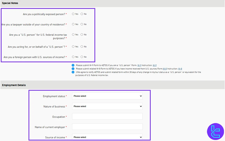225x141 pixels.
Task: Select No for foreign person with U.S. income
Action: (x=82, y=57)
